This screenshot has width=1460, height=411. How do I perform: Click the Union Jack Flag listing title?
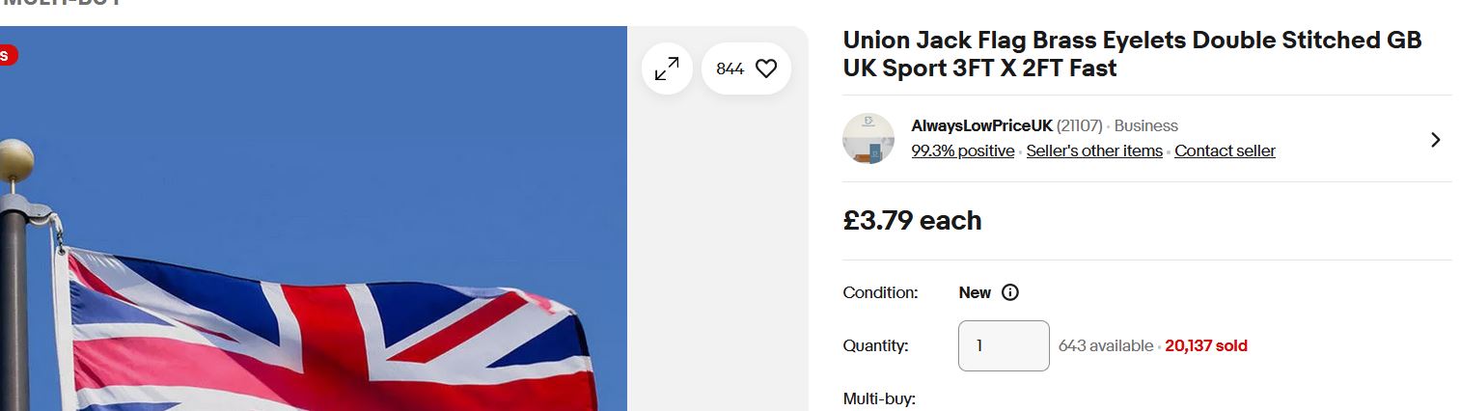[x=1132, y=54]
